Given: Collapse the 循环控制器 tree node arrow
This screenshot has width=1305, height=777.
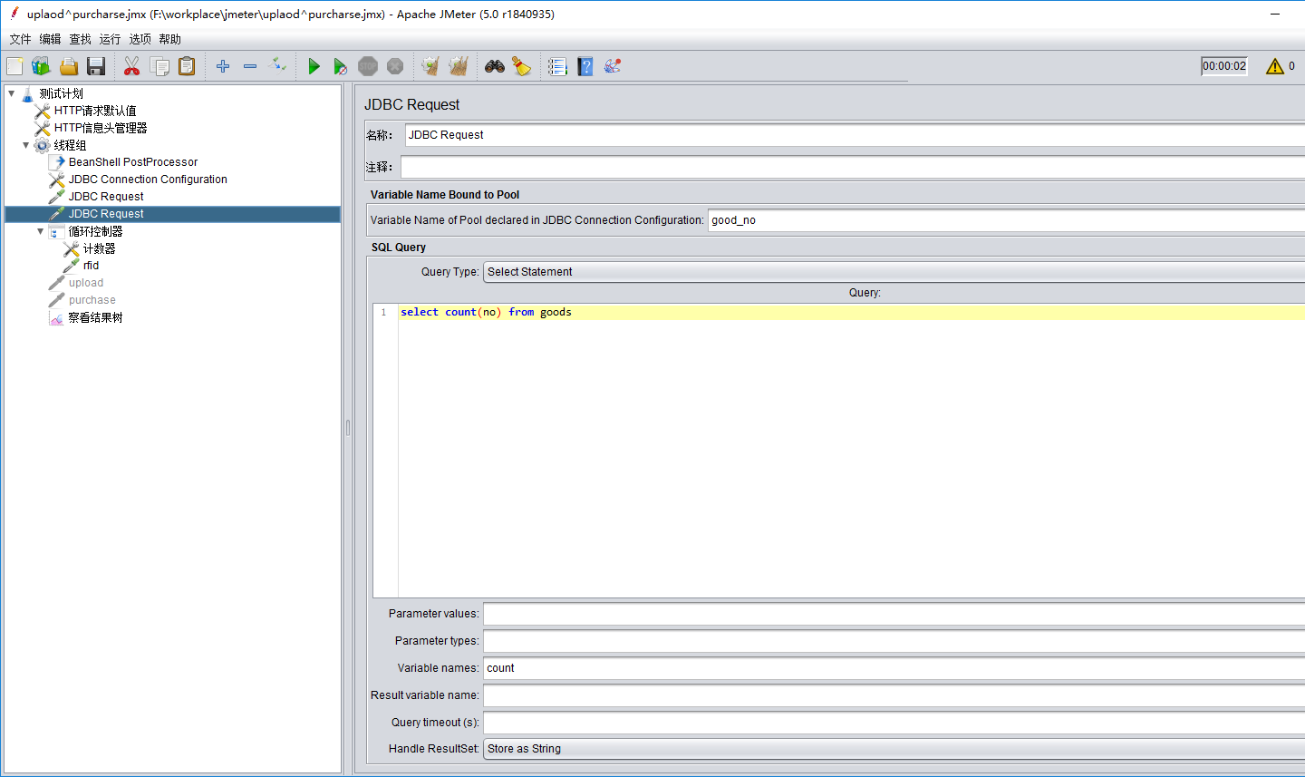Looking at the screenshot, I should (41, 231).
